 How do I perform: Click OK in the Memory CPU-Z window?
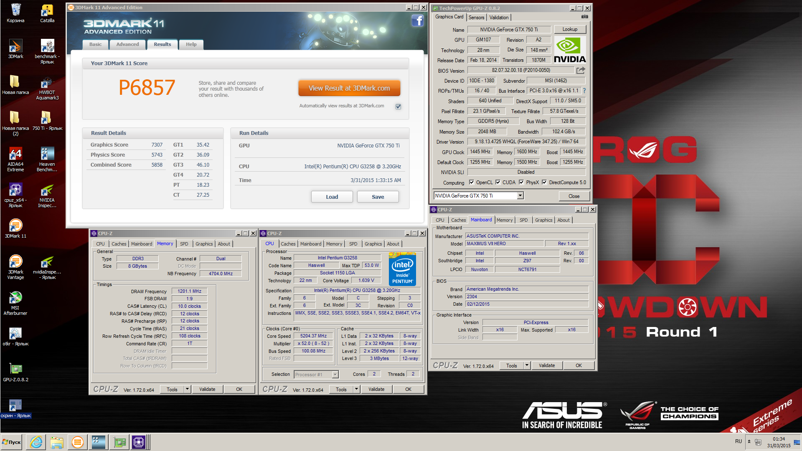[239, 389]
